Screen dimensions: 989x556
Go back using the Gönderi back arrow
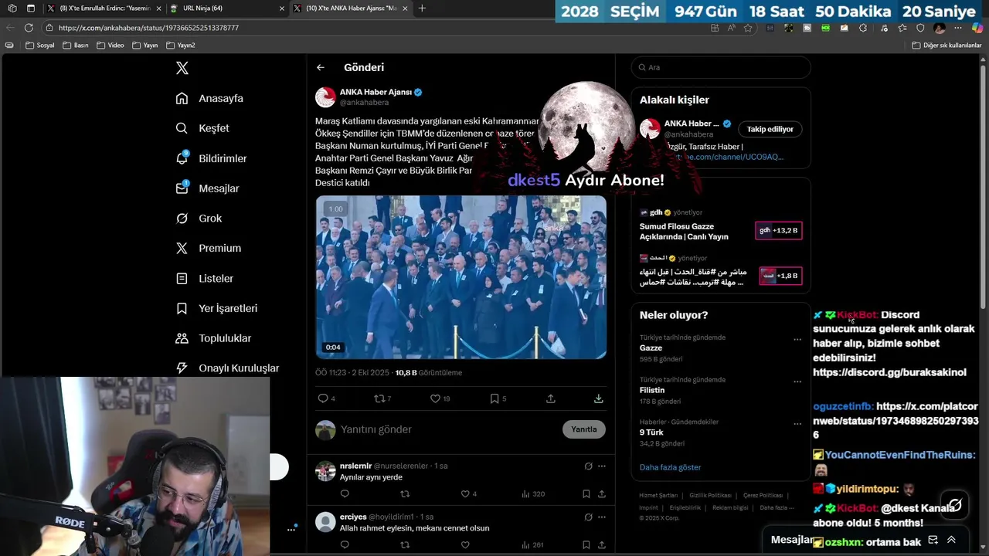tap(321, 67)
